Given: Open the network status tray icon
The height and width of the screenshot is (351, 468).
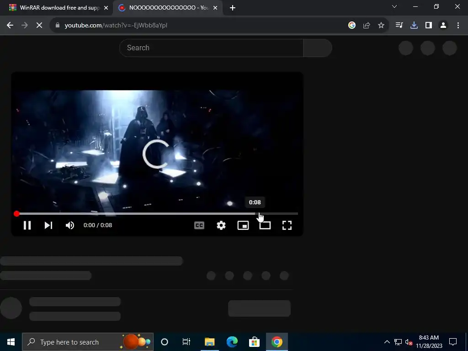Looking at the screenshot, I should click(x=398, y=342).
